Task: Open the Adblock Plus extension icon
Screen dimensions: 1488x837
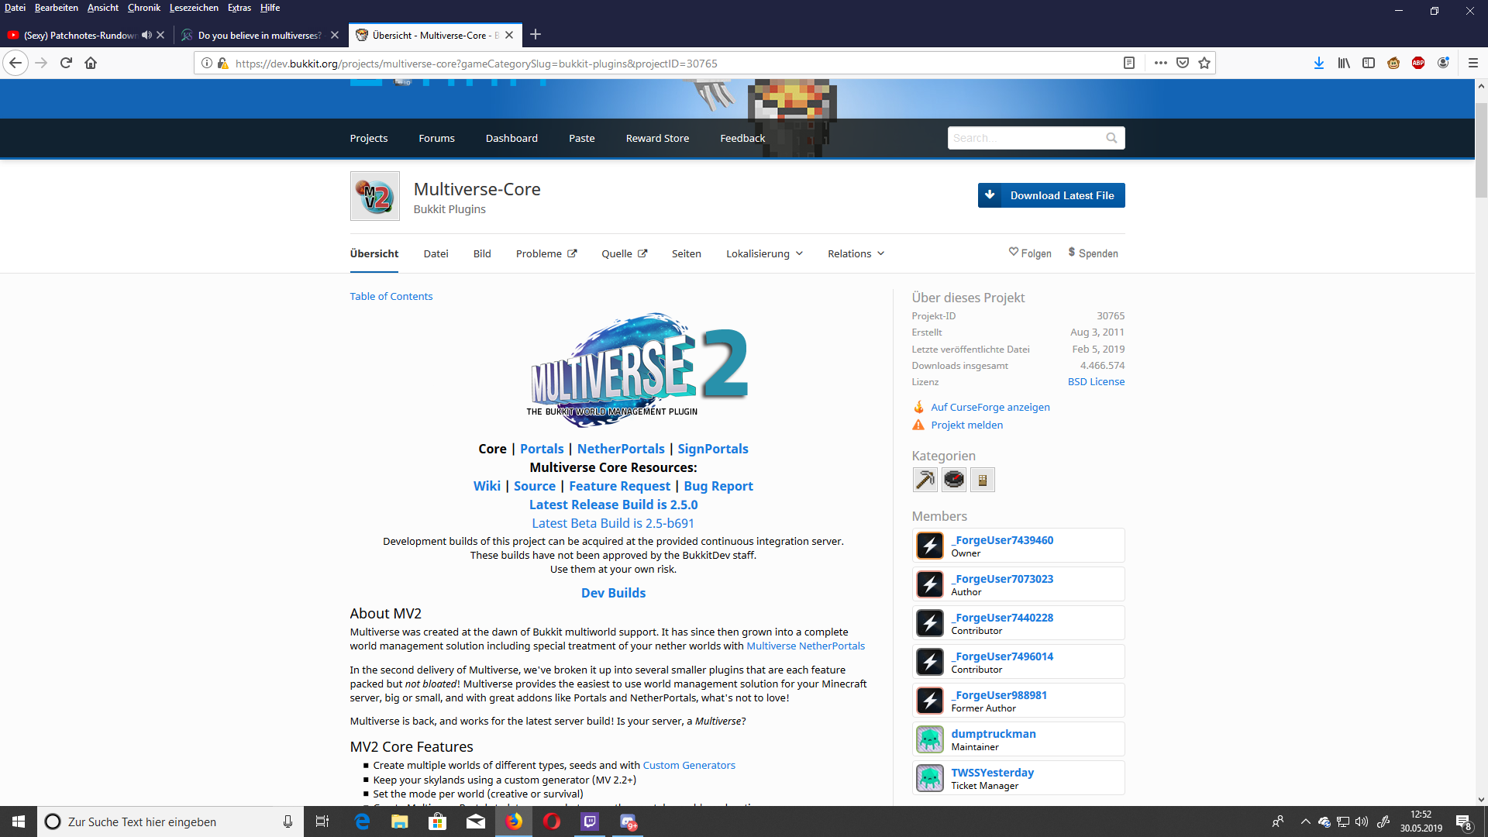Action: (x=1418, y=63)
